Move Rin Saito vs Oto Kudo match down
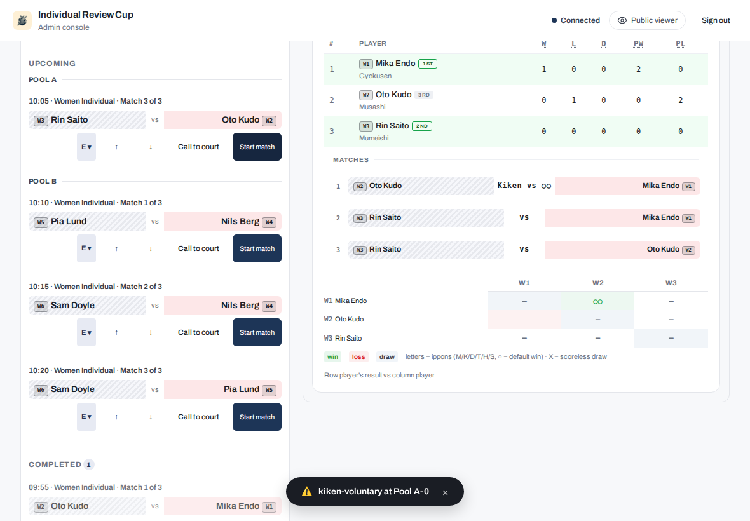Image resolution: width=750 pixels, height=521 pixels. [151, 147]
